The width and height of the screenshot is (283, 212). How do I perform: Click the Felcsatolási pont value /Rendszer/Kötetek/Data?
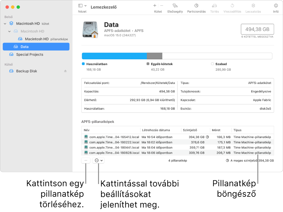158,83
